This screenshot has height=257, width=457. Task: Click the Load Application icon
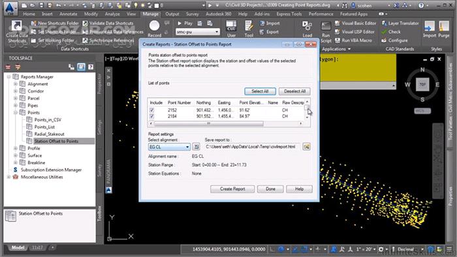307,26
